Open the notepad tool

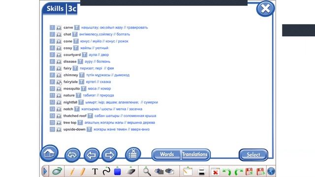pyautogui.click(x=188, y=172)
